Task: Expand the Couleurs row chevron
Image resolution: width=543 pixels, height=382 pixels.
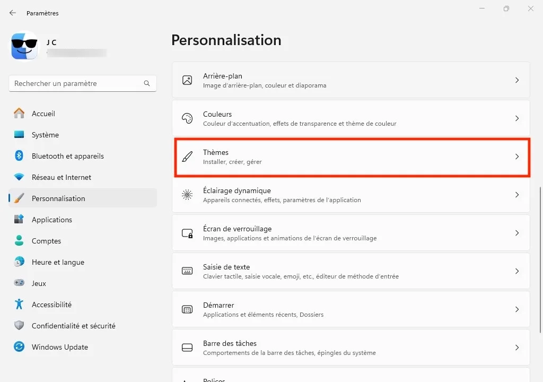Action: pos(517,118)
